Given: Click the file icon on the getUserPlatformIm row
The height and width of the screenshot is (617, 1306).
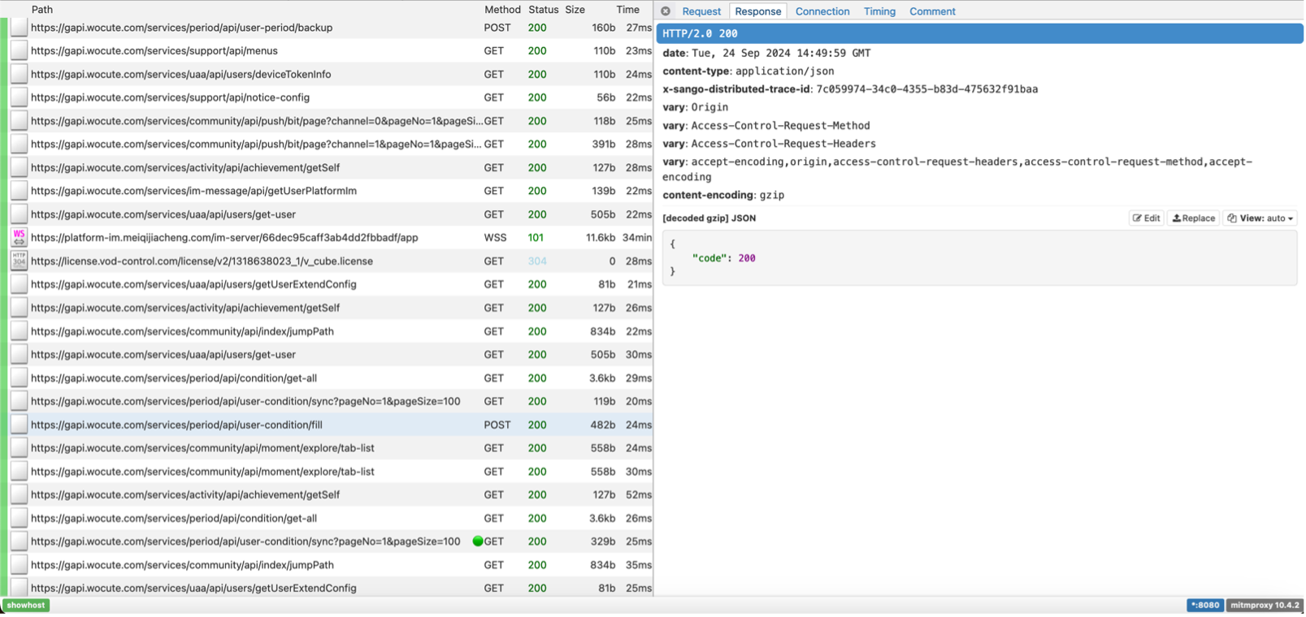Looking at the screenshot, I should tap(19, 191).
